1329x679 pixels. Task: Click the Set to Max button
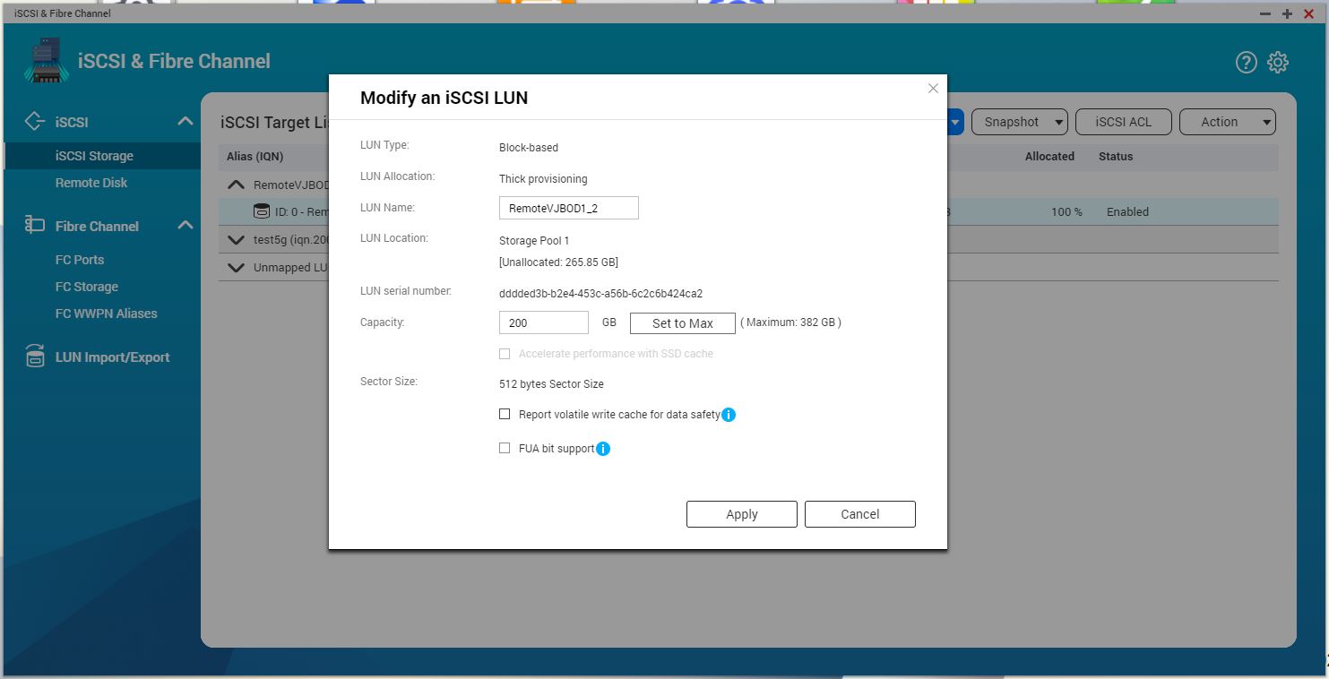coord(682,323)
